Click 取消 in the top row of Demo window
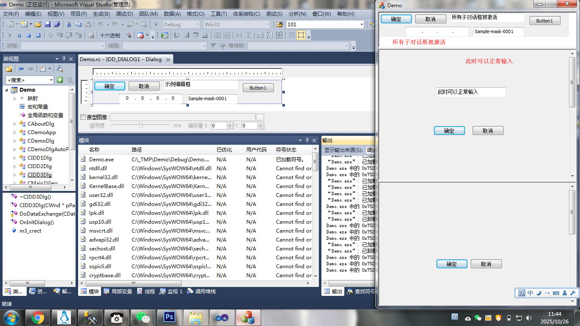 (431, 19)
